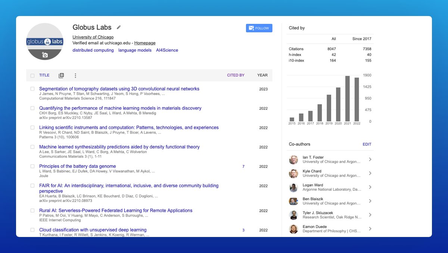Open Tyler J. Skluzacek's avatar photo
The width and height of the screenshot is (448, 253).
tap(293, 215)
